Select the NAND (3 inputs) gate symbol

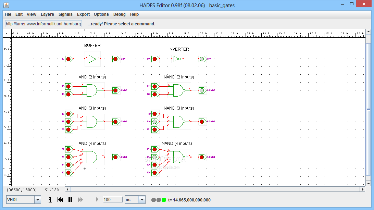[x=179, y=122]
